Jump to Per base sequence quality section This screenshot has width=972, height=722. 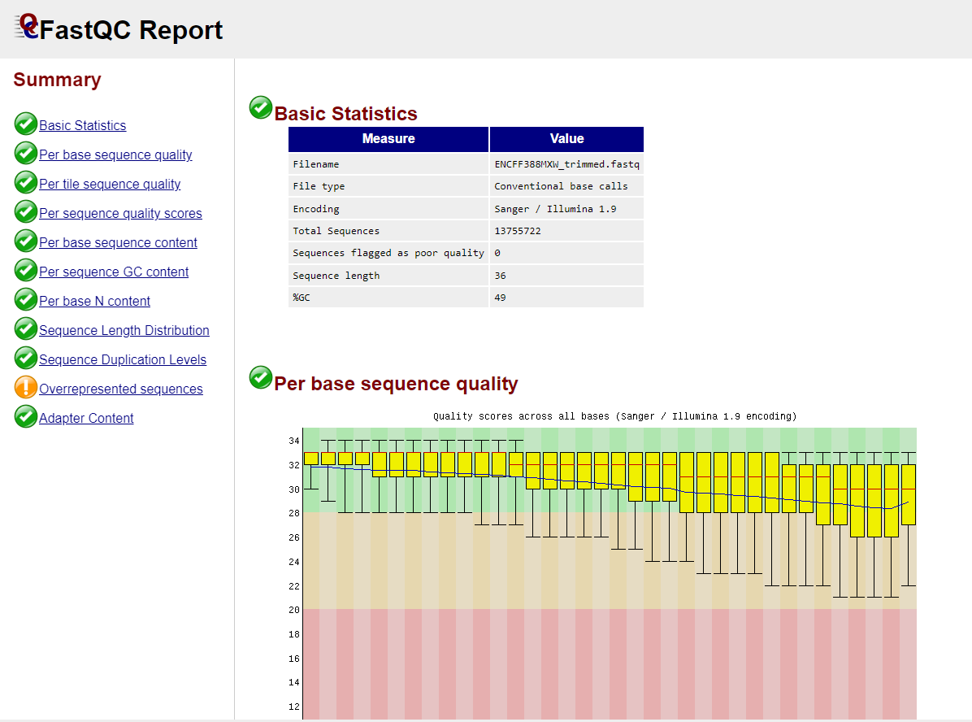pyautogui.click(x=115, y=154)
